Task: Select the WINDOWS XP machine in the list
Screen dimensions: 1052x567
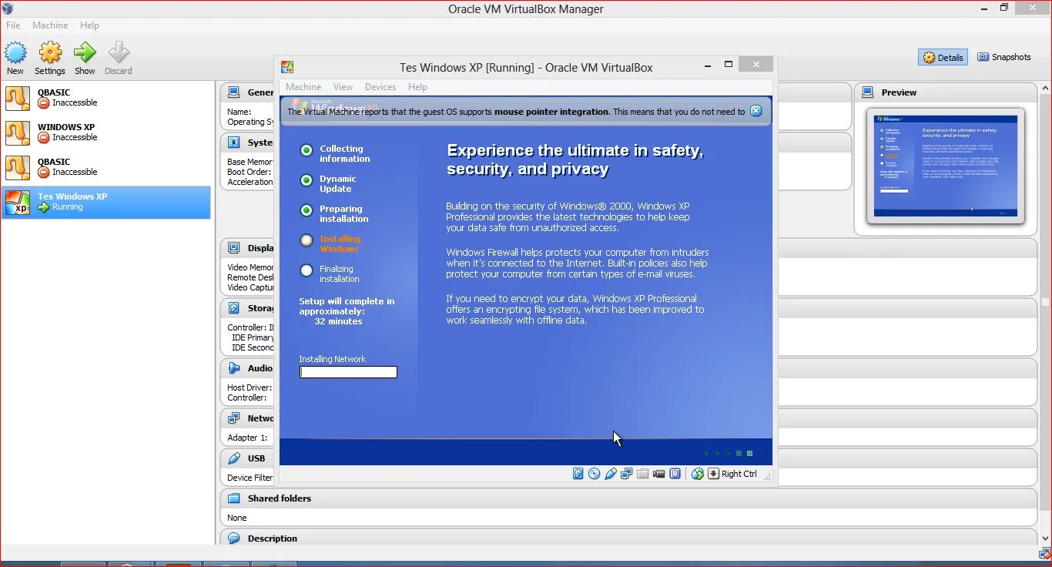Action: click(x=106, y=133)
